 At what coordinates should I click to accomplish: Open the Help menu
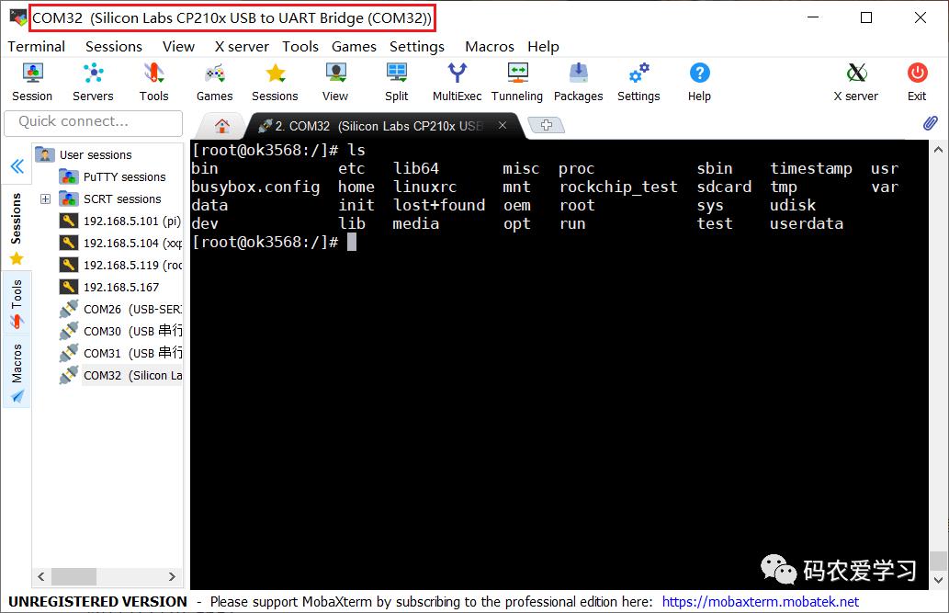pyautogui.click(x=543, y=47)
